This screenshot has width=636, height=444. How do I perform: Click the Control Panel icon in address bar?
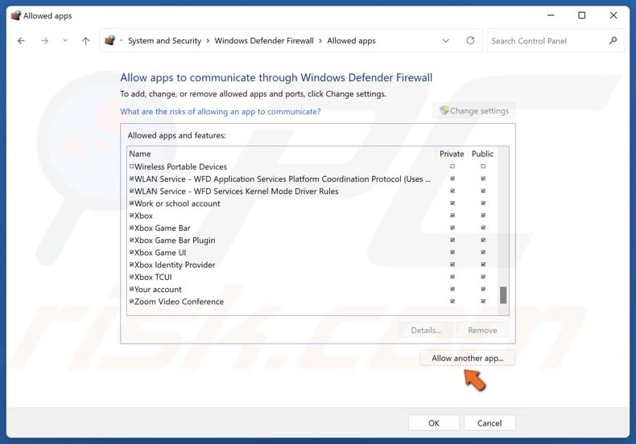coord(110,40)
